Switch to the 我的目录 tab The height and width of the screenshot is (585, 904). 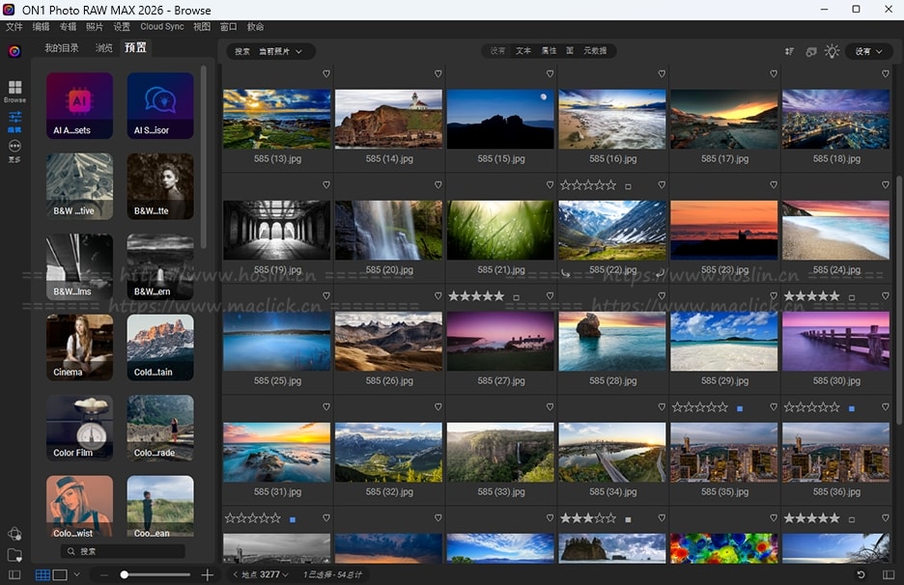click(62, 47)
